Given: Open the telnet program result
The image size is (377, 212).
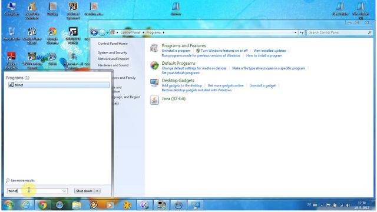Looking at the screenshot, I should 59,85.
